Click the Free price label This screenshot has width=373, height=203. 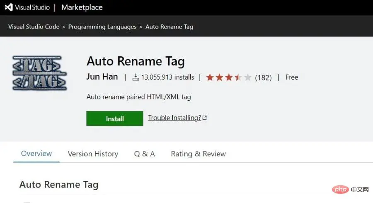pos(292,77)
